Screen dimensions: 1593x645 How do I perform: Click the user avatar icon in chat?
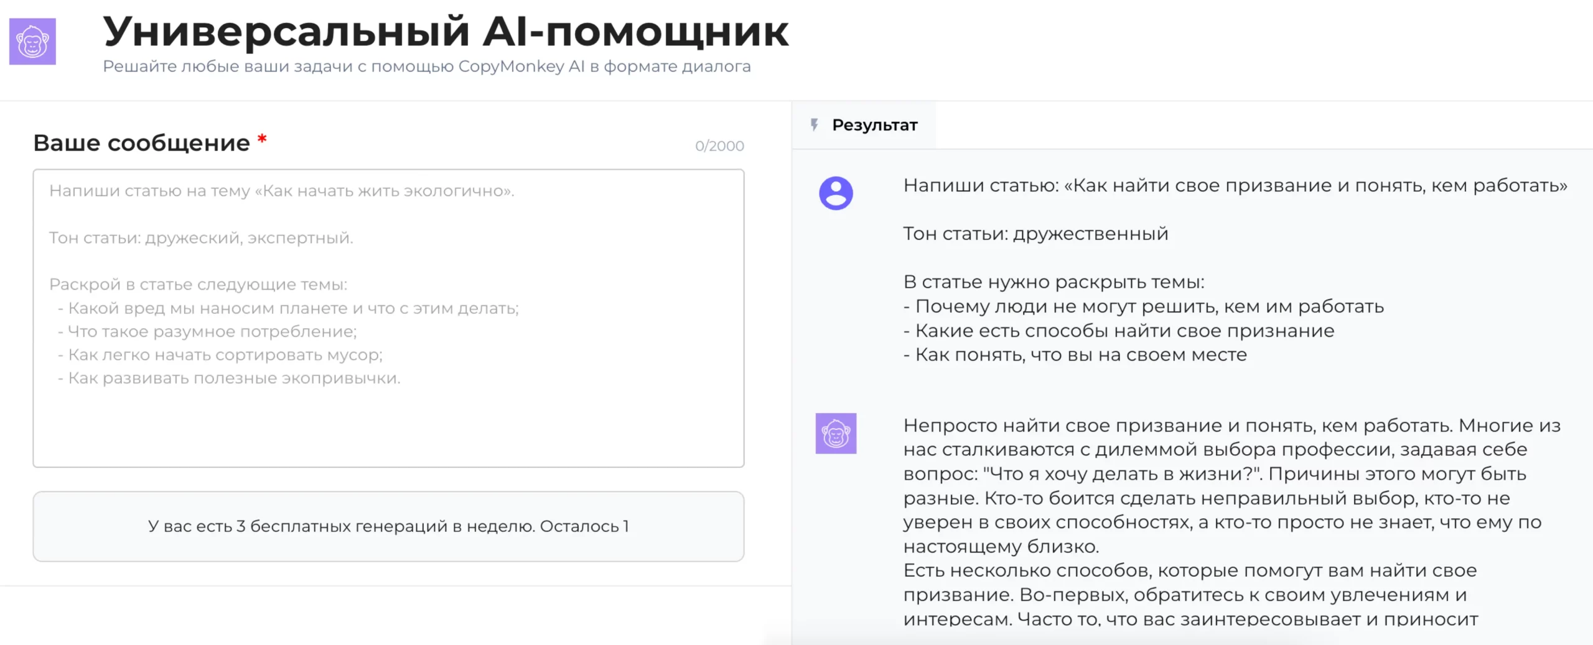(836, 193)
